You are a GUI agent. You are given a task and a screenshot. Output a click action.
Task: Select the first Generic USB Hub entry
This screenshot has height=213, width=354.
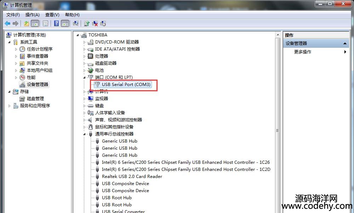point(119,141)
